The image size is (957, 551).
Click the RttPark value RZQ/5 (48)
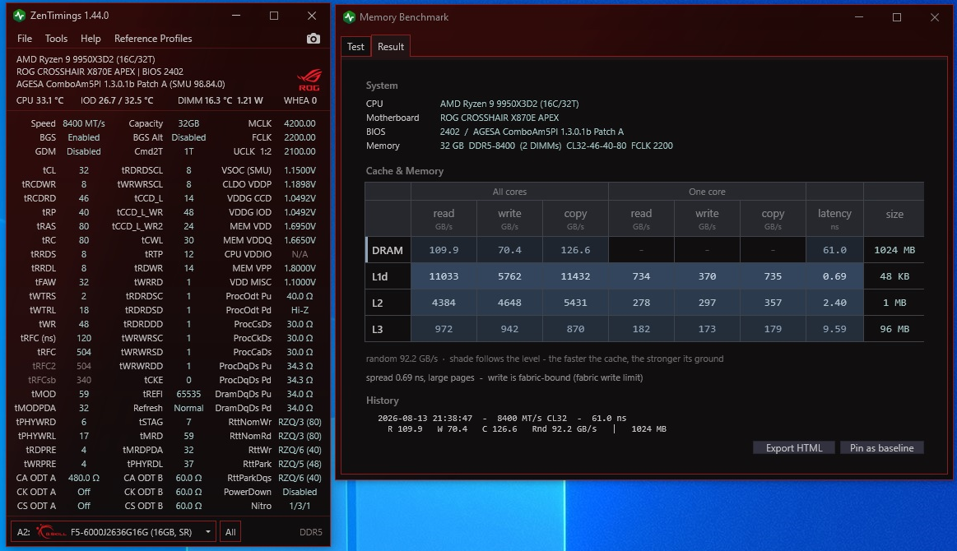(x=300, y=464)
